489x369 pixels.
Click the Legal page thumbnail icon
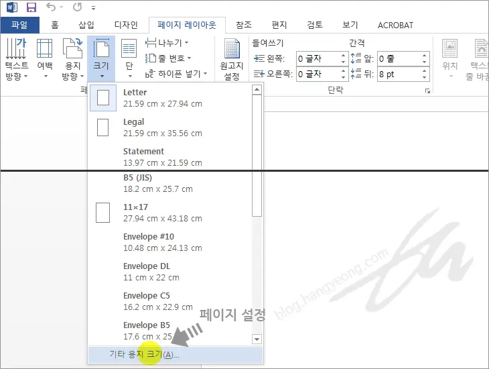click(103, 127)
